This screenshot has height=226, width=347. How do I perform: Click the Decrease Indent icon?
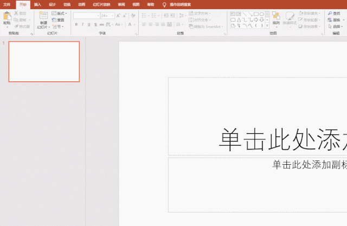pyautogui.click(x=166, y=16)
